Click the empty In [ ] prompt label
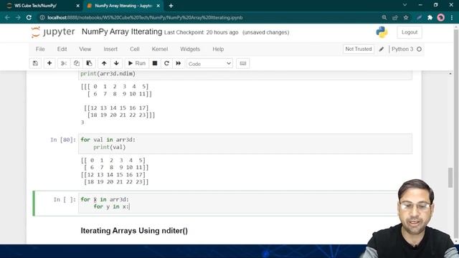 coord(65,199)
